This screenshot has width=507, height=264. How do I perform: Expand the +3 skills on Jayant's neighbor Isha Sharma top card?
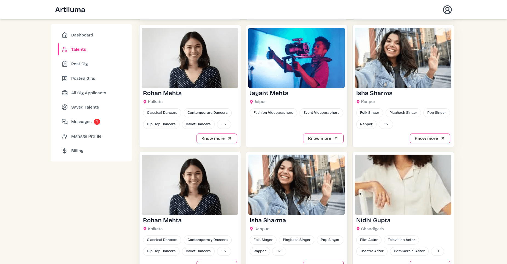386,124
